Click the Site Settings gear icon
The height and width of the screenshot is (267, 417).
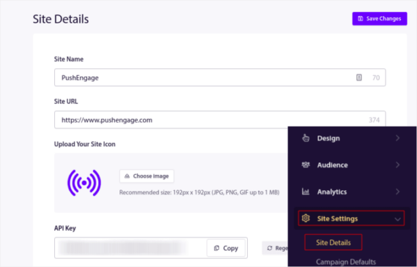point(306,218)
